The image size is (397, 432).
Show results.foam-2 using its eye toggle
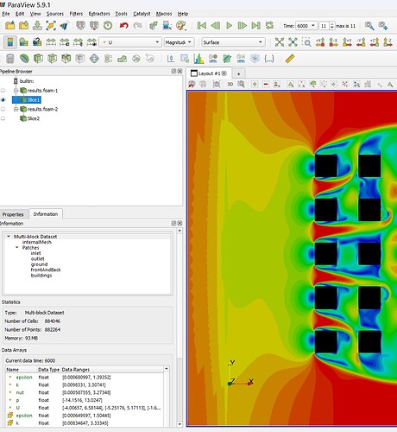click(3, 109)
